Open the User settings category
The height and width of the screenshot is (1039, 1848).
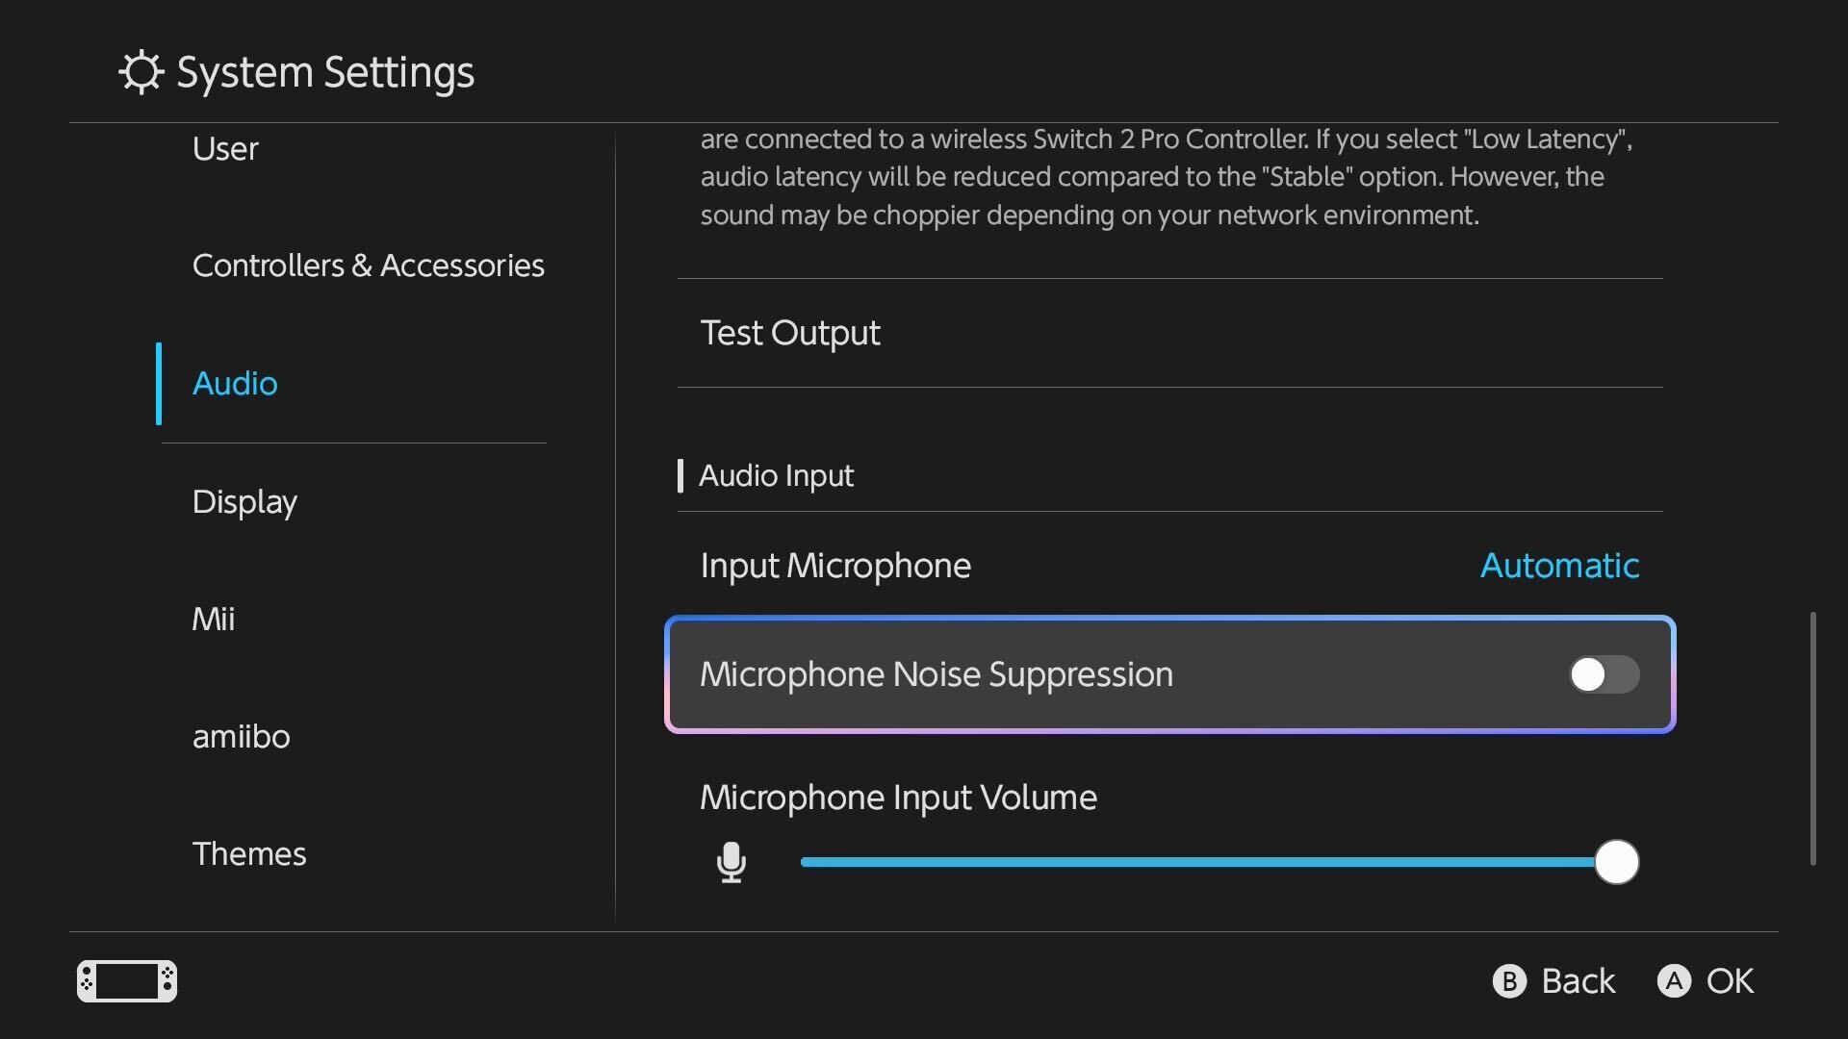pos(225,149)
